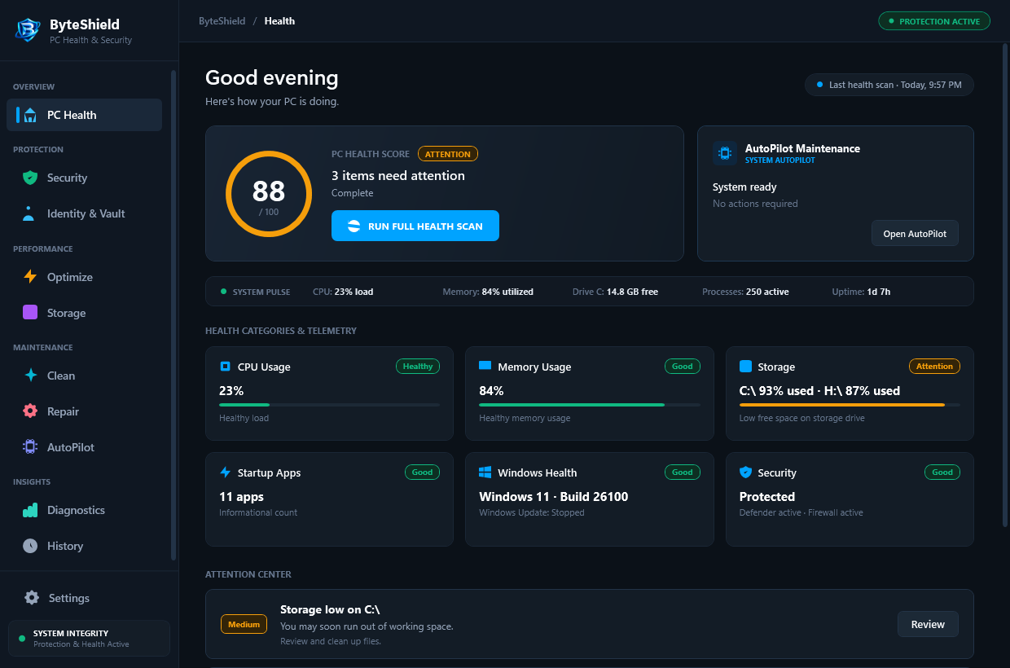
Task: Click the Repair gear icon in the sidebar
Action: click(30, 411)
